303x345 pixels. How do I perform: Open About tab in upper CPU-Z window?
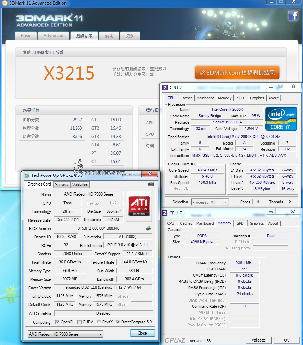[274, 98]
